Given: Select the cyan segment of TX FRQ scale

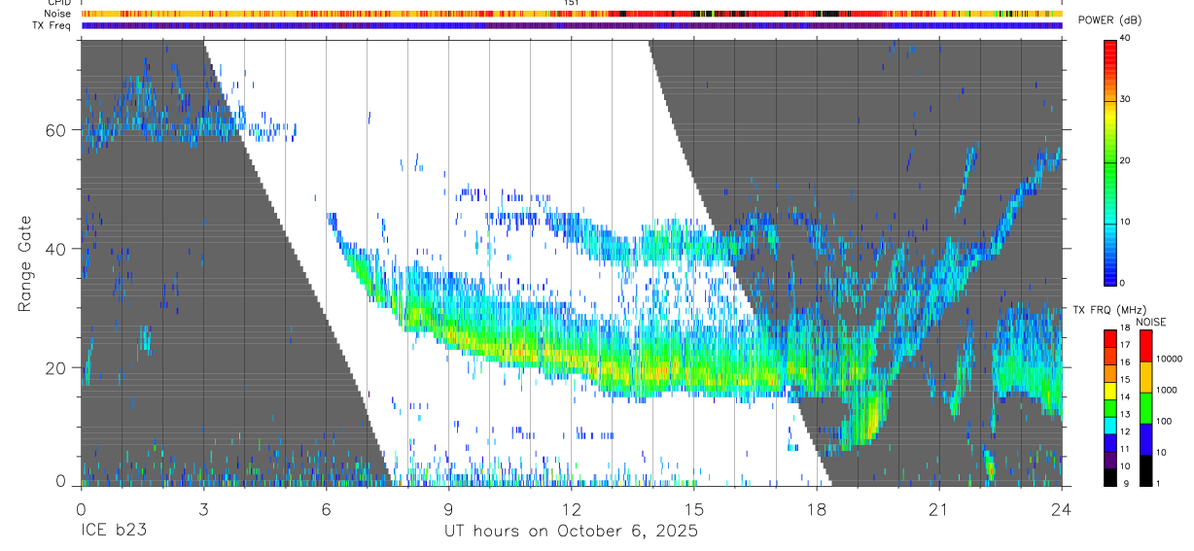Looking at the screenshot, I should [1111, 425].
